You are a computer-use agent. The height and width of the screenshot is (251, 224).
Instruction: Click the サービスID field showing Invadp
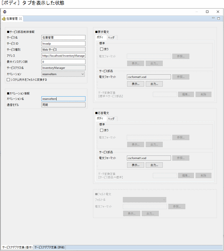tap(63, 43)
